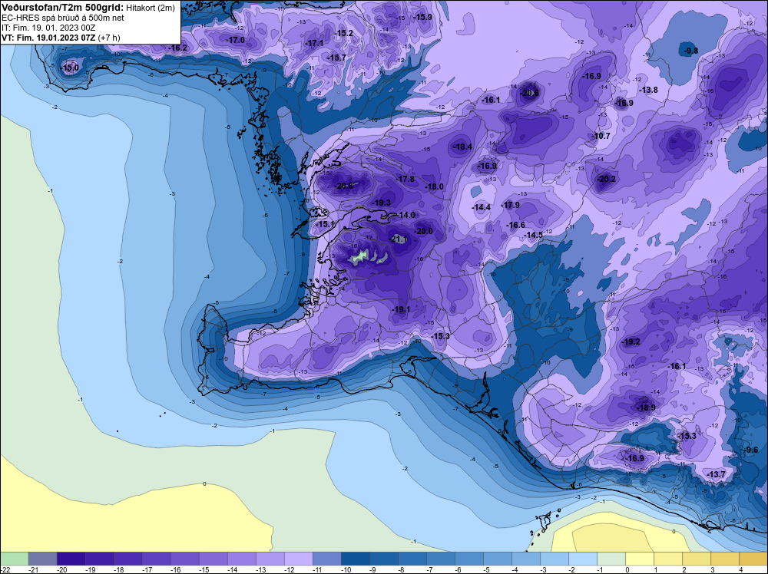Pick the pale green-white swatch above -1
The image size is (768, 574).
(611, 559)
